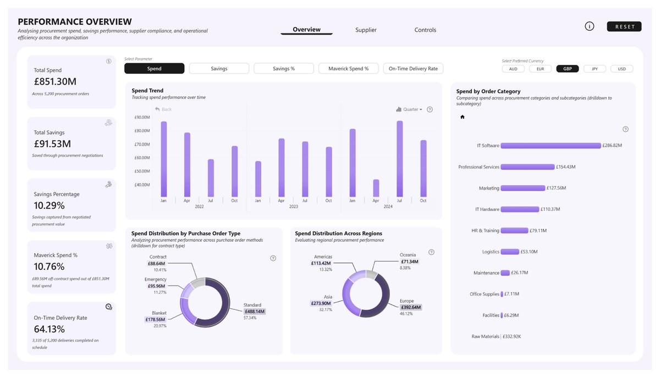Switch currency to AUD
Screen dimensions: 660x378
513,69
